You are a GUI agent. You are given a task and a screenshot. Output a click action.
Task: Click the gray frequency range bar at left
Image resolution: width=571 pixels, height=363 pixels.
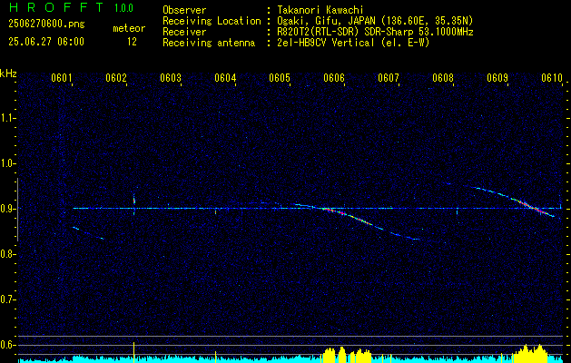18,210
